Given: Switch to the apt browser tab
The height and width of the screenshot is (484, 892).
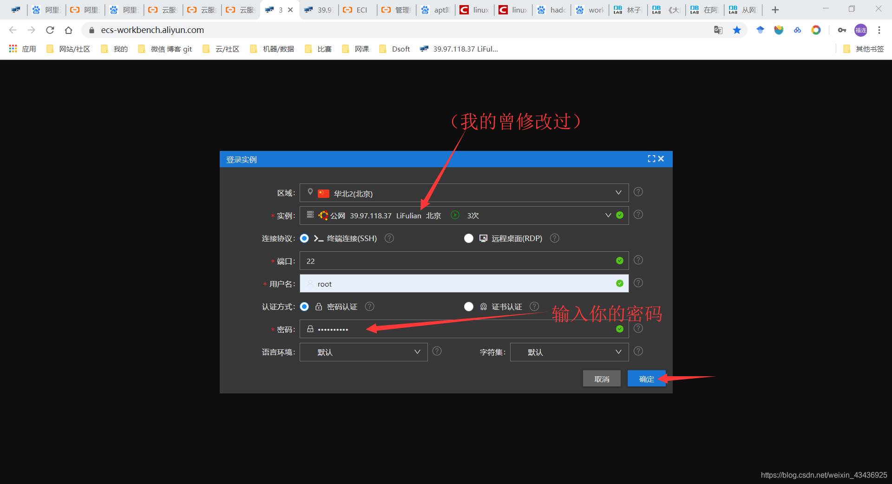Looking at the screenshot, I should (x=435, y=10).
